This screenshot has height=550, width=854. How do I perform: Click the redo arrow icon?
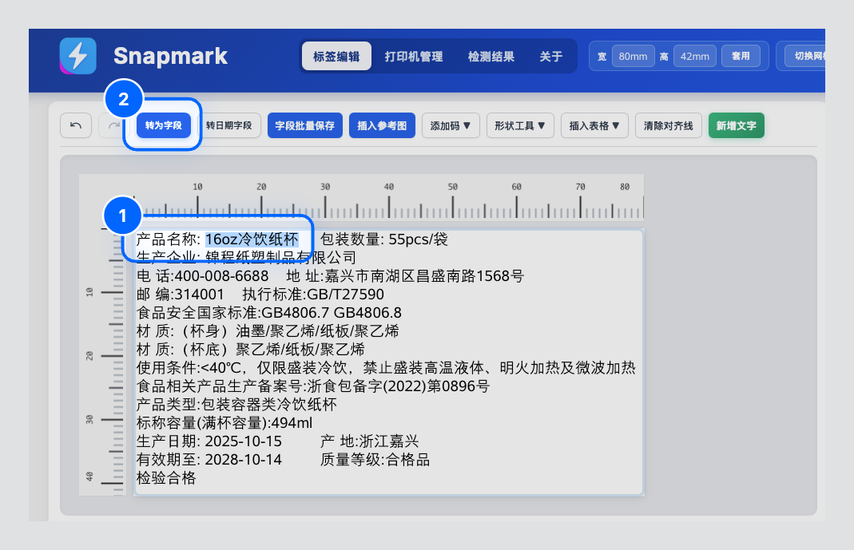(113, 125)
